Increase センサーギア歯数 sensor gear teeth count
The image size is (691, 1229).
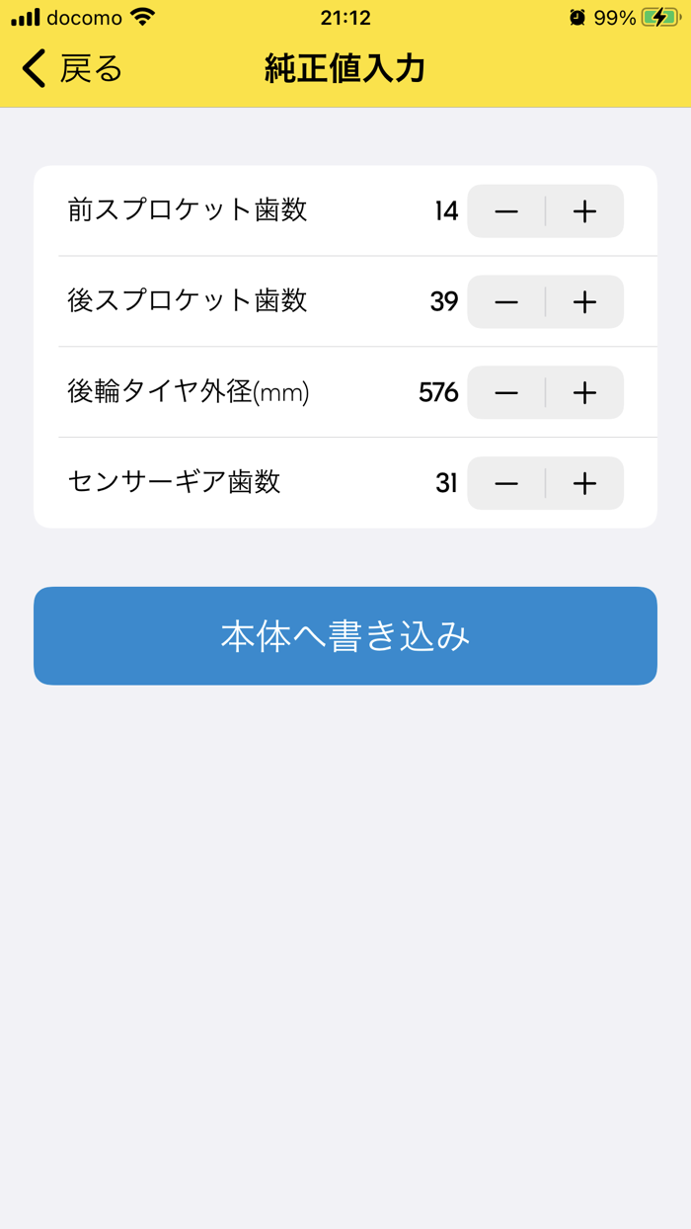584,483
